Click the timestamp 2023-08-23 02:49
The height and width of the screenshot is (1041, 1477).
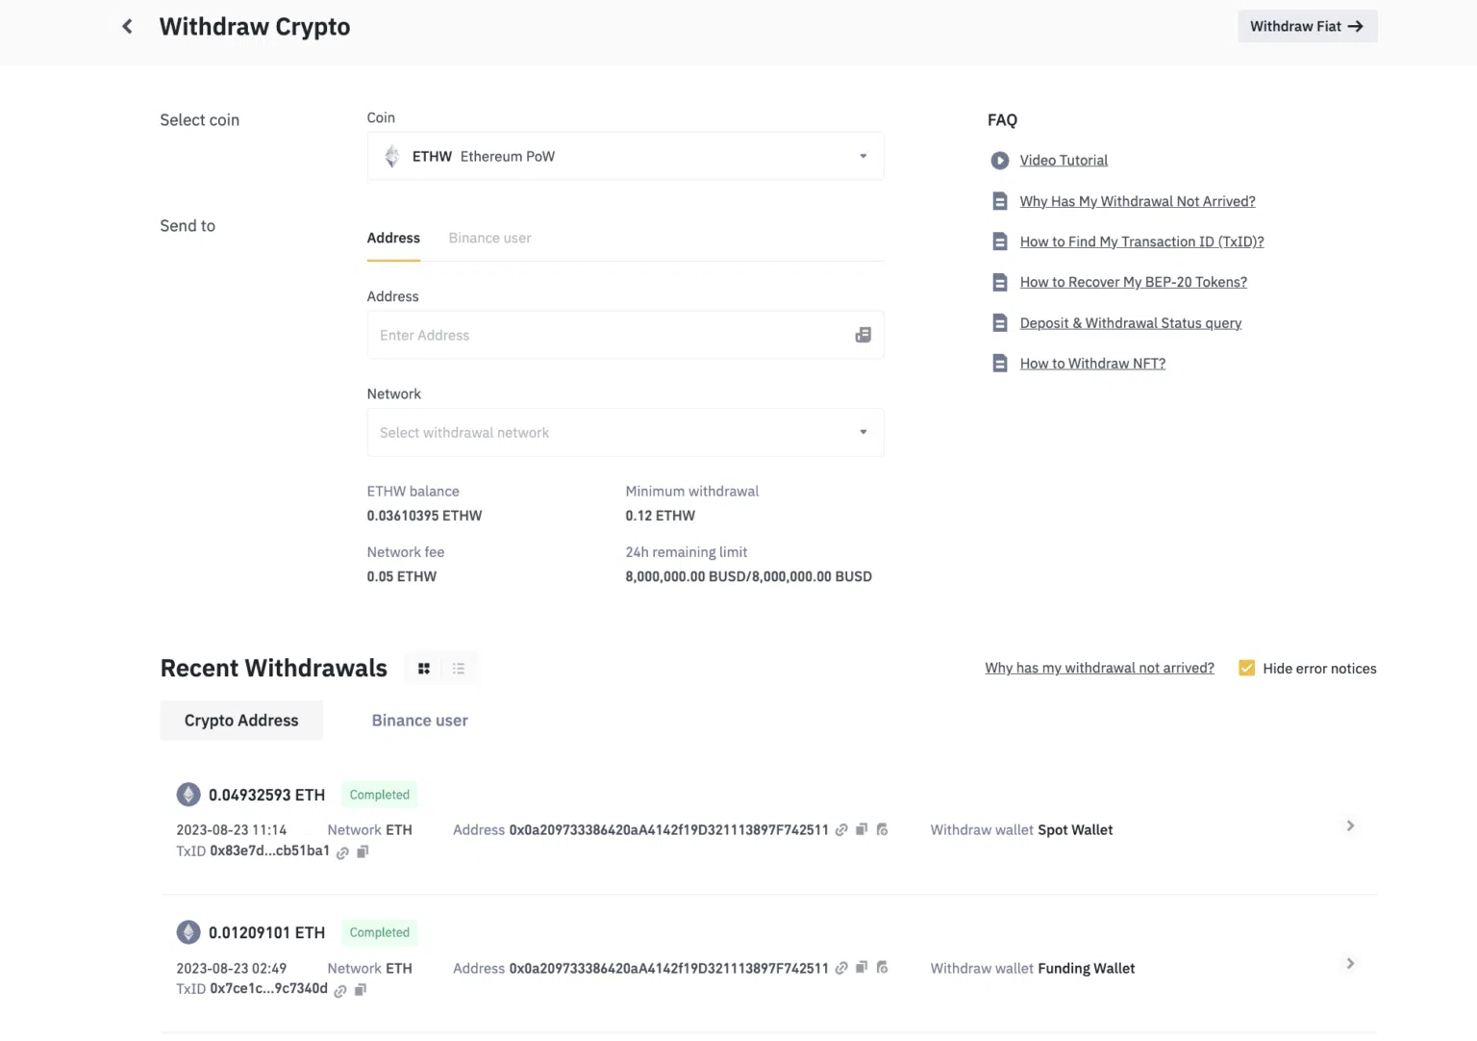[231, 968]
